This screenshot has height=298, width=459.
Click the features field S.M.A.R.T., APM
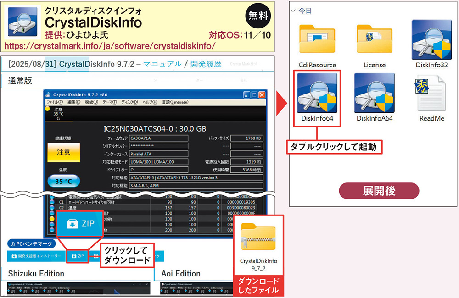click(196, 185)
